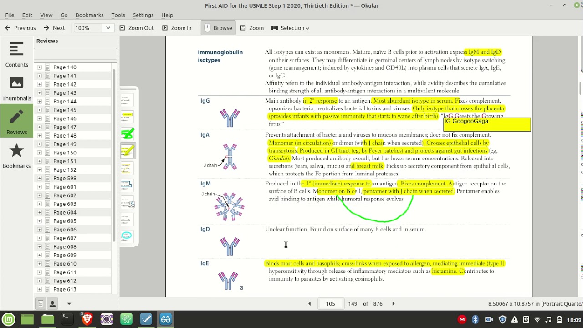Select the Reviews sidebar panel
This screenshot has height=328, width=583.
(x=16, y=122)
